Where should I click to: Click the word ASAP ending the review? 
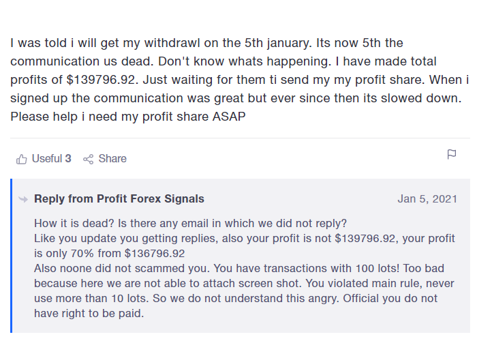[229, 117]
